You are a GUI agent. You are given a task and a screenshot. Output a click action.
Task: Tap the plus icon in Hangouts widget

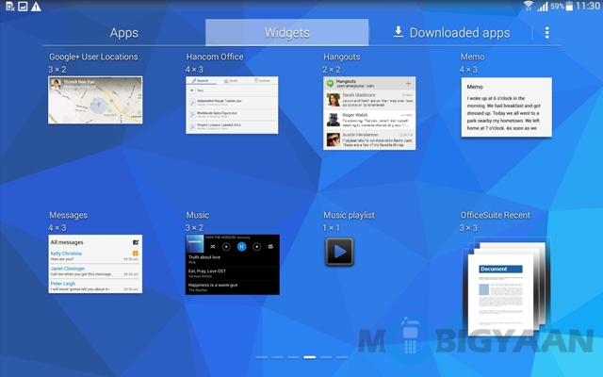coord(408,83)
